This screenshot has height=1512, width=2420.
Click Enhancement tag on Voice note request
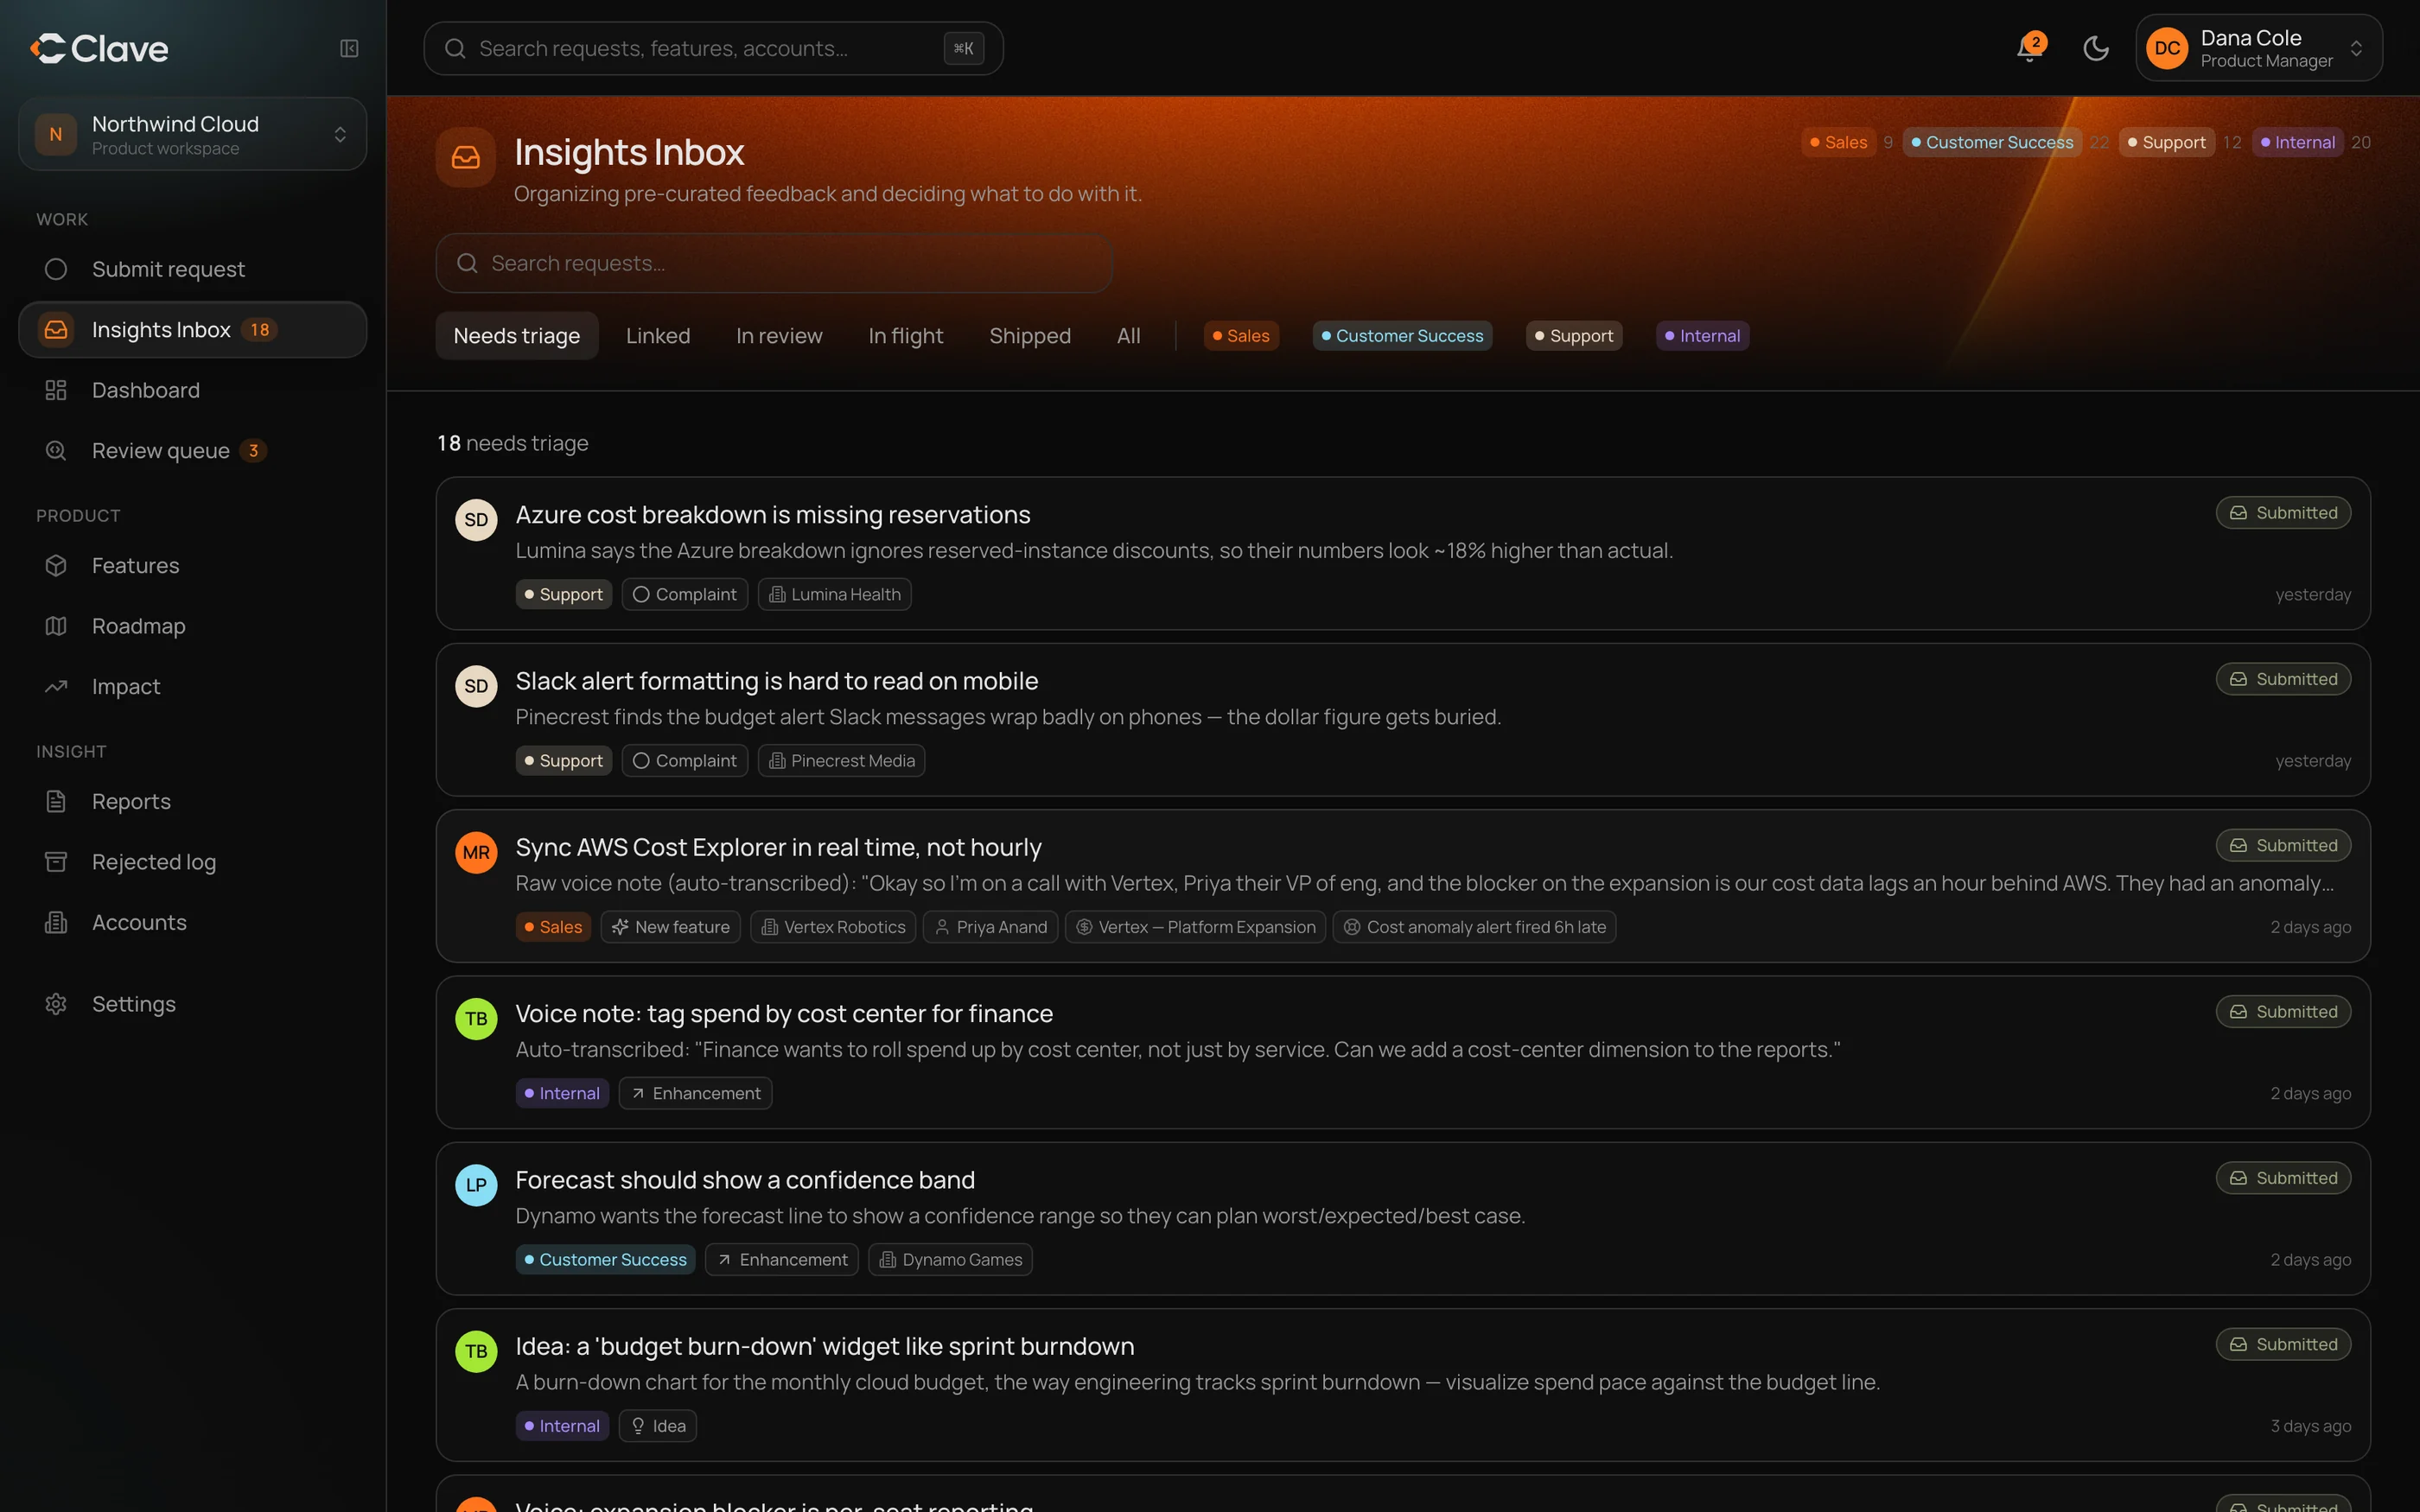tap(696, 1093)
